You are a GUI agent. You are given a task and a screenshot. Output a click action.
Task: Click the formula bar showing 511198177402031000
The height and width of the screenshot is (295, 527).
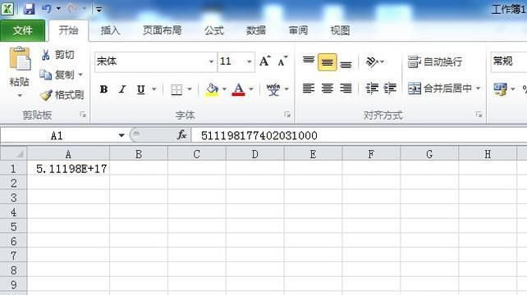coord(359,135)
